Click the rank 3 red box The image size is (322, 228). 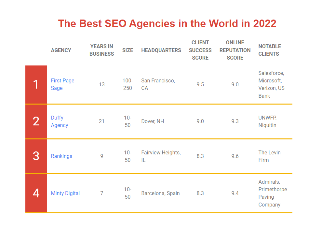(36, 156)
